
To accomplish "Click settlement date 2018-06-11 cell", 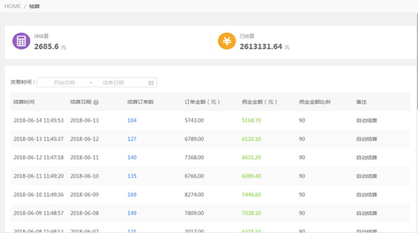I will coord(85,158).
